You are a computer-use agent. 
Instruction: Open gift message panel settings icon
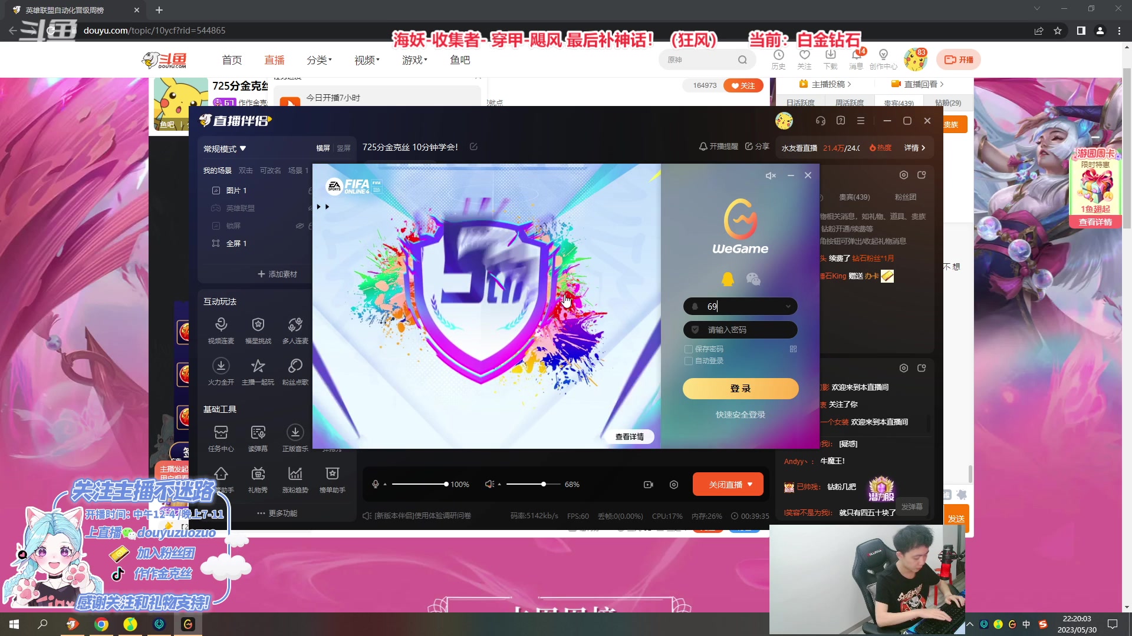coord(904,175)
